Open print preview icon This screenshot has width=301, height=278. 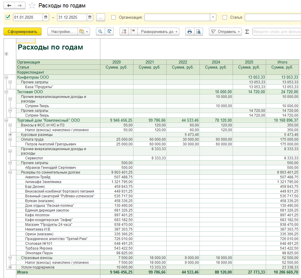[199, 32]
